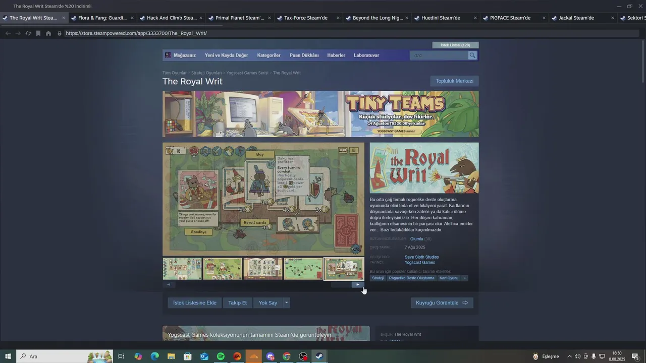Screen dimensions: 646x363
Task: Open the Windows Start menu
Action: click(x=8, y=356)
